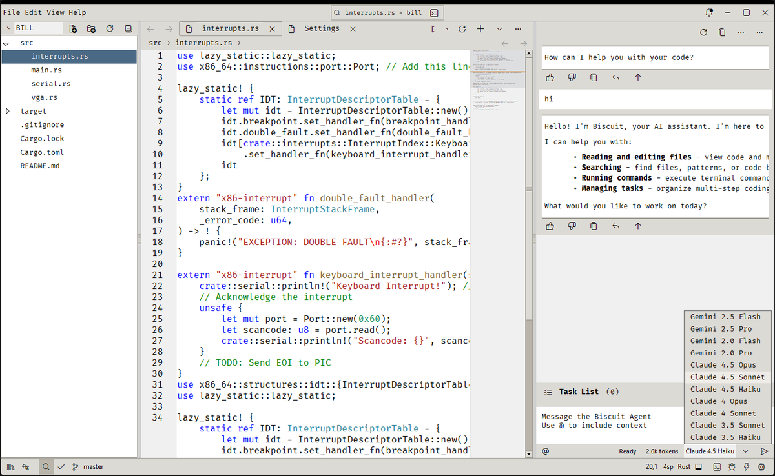The width and height of the screenshot is (775, 476).
Task: Switch to the interrupts.rs tab
Action: coord(231,28)
